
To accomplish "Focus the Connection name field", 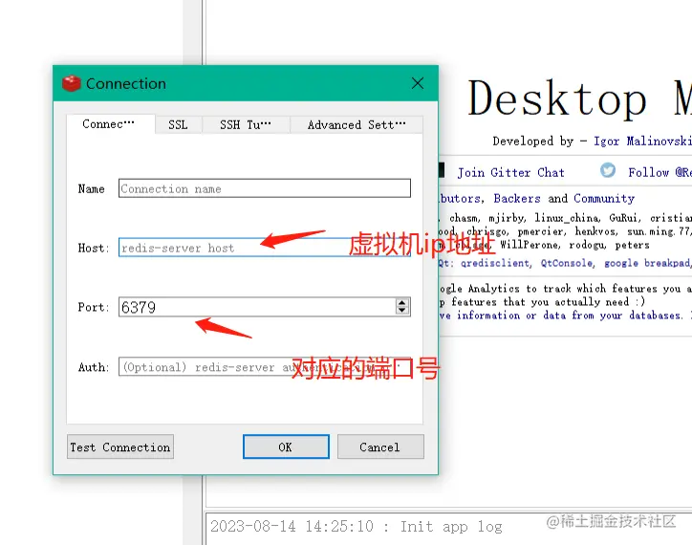I will (x=265, y=188).
